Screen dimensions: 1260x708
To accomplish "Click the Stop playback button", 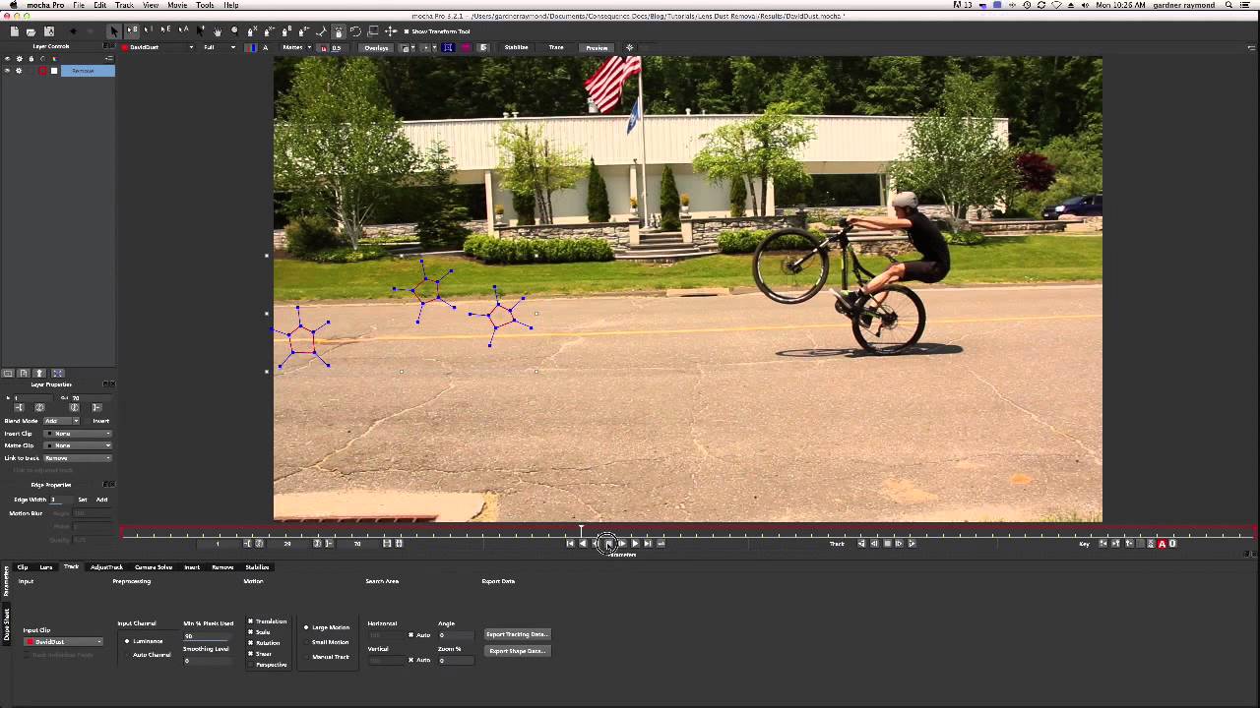I will tap(608, 543).
